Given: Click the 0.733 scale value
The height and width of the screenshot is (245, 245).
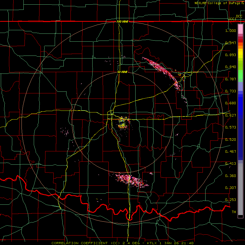Looking at the screenshot, I should click(x=231, y=91).
